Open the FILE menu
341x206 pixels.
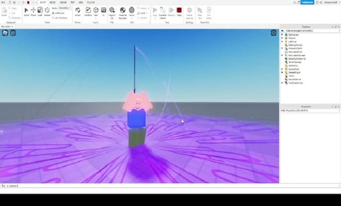(4, 3)
